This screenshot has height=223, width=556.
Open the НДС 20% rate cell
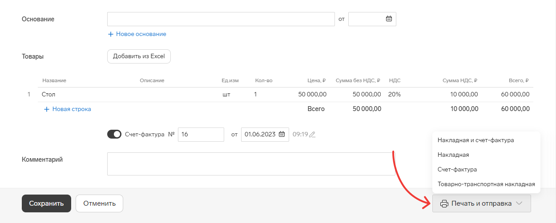(x=395, y=94)
